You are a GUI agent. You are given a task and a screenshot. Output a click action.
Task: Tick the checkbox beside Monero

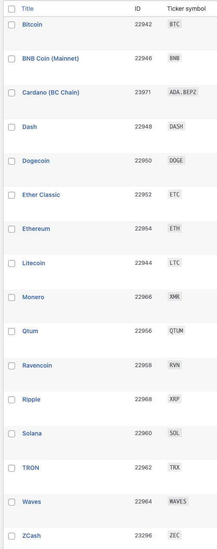point(12,298)
